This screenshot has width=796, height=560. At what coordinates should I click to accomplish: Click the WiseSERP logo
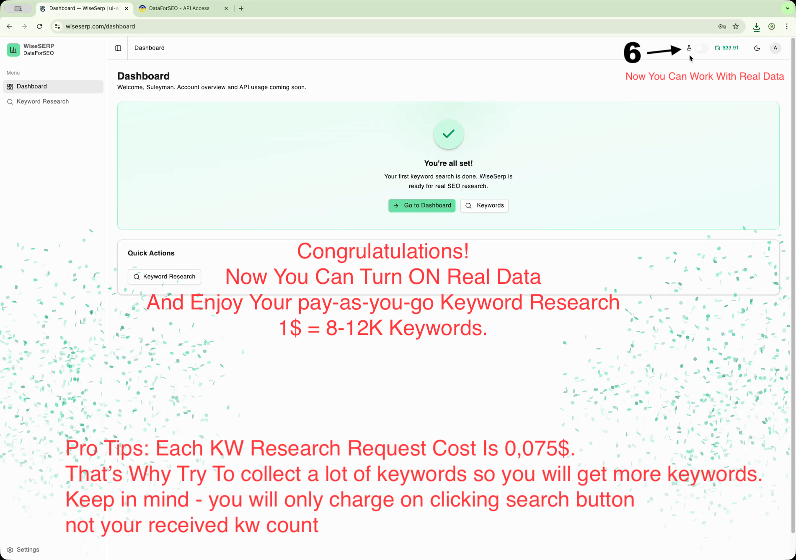coord(13,49)
